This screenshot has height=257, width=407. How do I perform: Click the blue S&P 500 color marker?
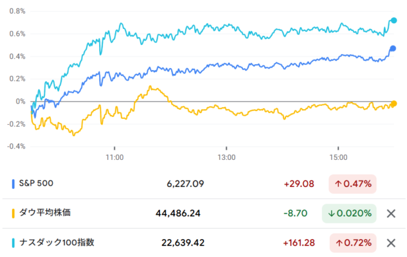tap(14, 184)
